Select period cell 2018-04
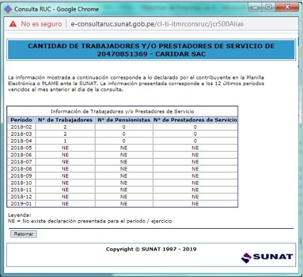 tap(21, 141)
